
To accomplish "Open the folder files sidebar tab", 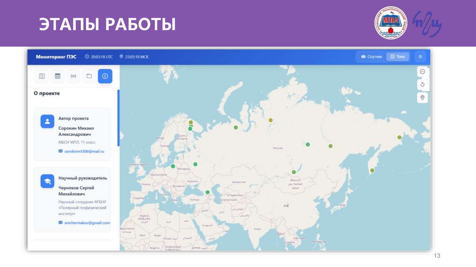I will (89, 76).
